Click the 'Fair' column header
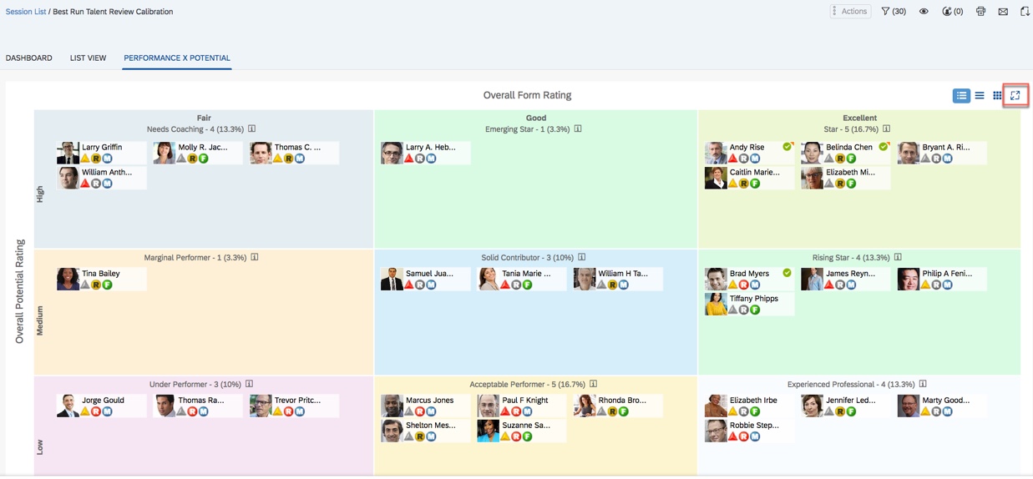This screenshot has width=1033, height=479. pos(204,118)
